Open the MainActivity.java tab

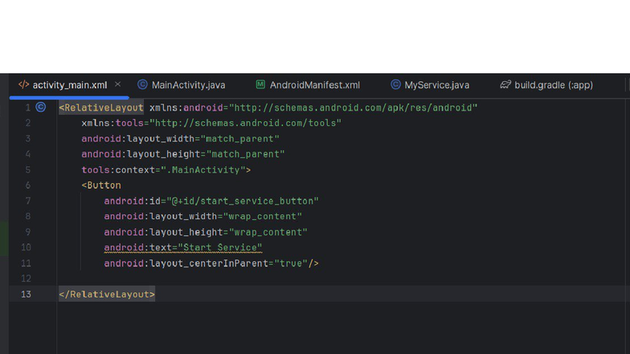tap(188, 85)
